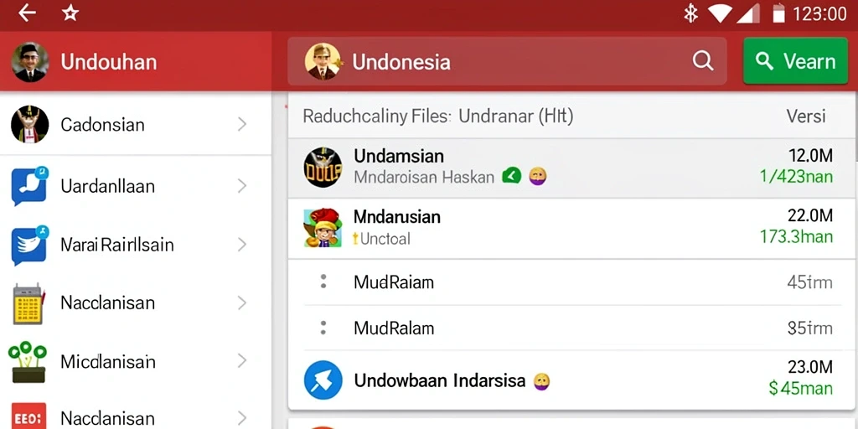Viewport: 858px width, 429px height.
Task: Open the Marai Rairllsain blue message icon
Action: click(29, 245)
